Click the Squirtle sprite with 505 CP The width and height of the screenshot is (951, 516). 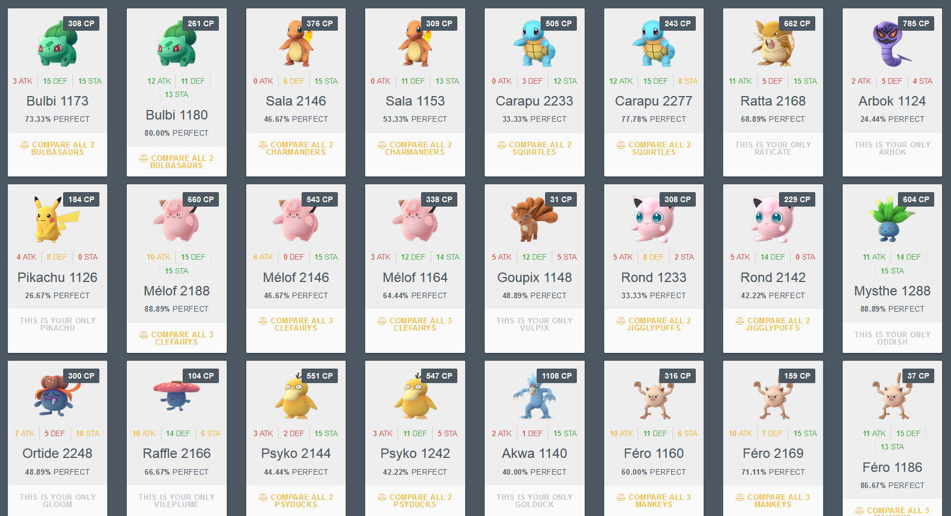[x=534, y=44]
